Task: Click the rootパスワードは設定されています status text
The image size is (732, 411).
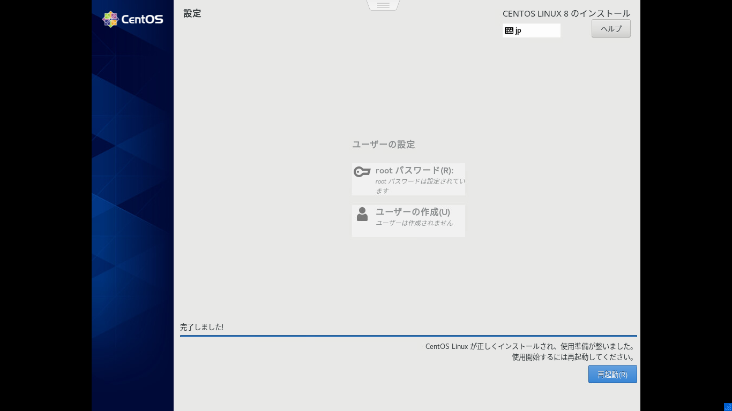Action: coord(420,186)
